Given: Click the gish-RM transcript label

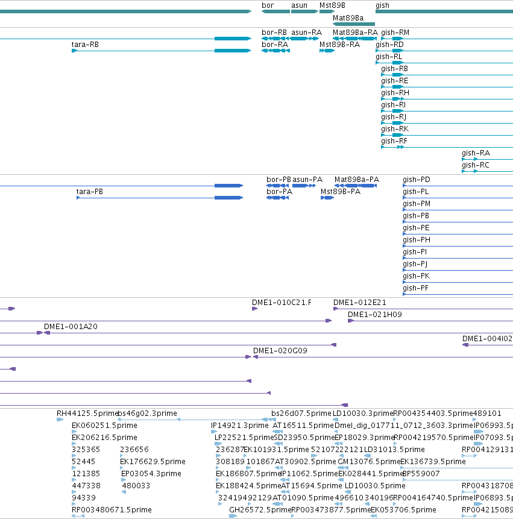Looking at the screenshot, I should [x=395, y=33].
